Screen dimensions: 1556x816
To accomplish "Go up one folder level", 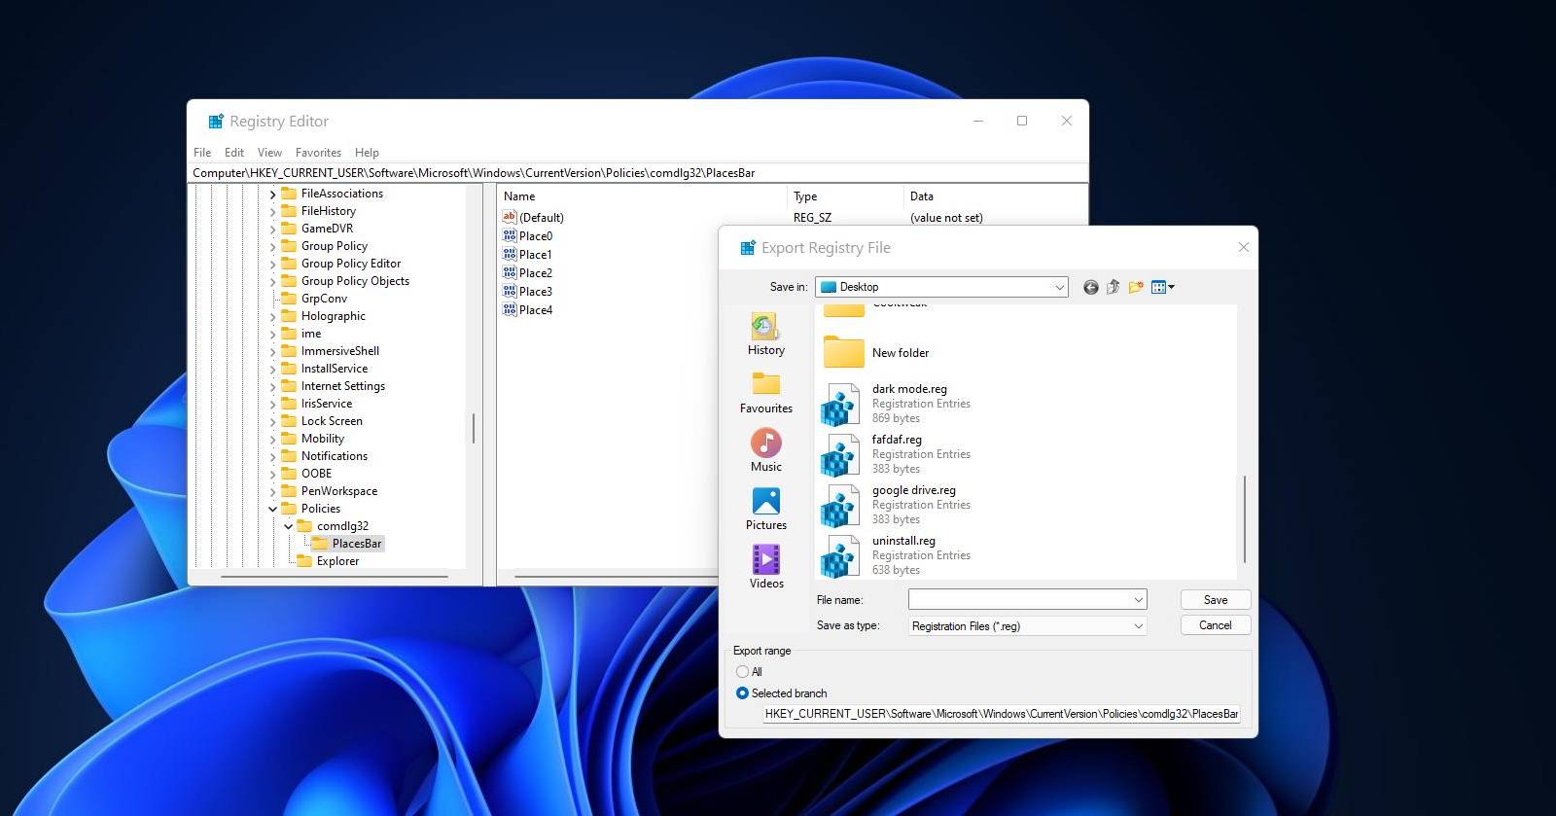I will pos(1113,287).
